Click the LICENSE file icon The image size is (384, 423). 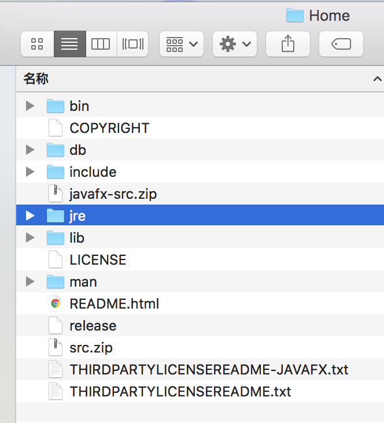tap(56, 259)
